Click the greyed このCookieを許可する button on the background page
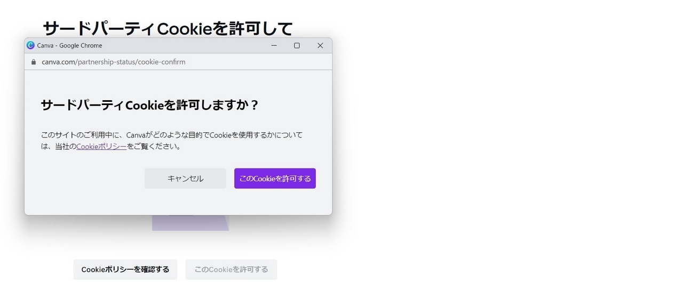This screenshot has height=290, width=683. [x=231, y=269]
